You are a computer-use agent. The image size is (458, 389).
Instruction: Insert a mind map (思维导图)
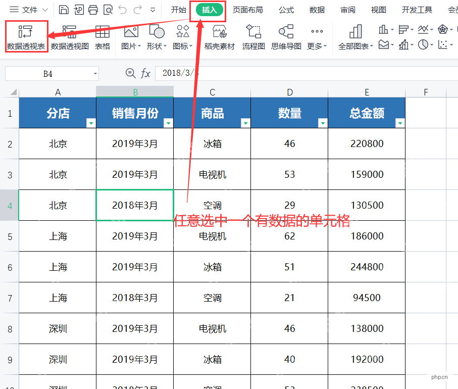click(x=286, y=36)
